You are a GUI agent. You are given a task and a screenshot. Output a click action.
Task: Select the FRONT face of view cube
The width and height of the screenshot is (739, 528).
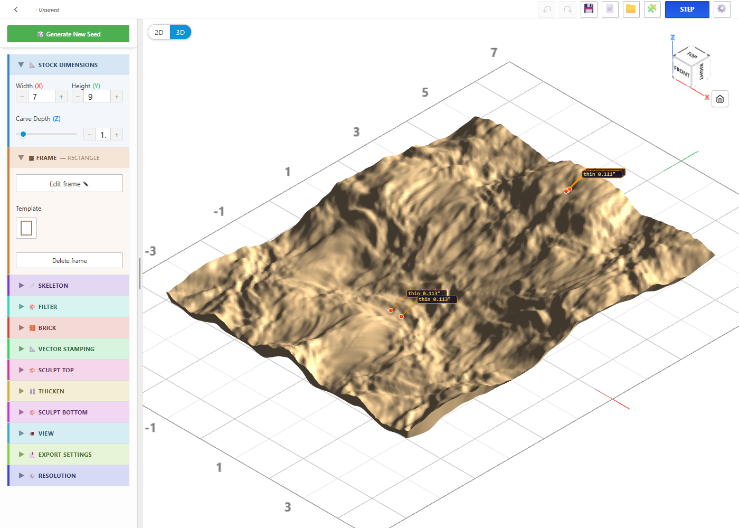[681, 71]
